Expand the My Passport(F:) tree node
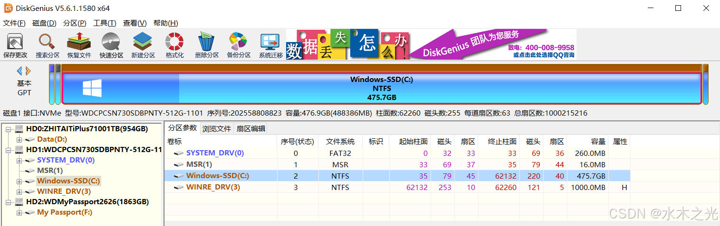 pyautogui.click(x=19, y=212)
